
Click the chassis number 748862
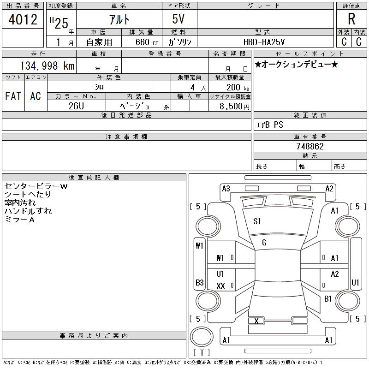[310, 146]
